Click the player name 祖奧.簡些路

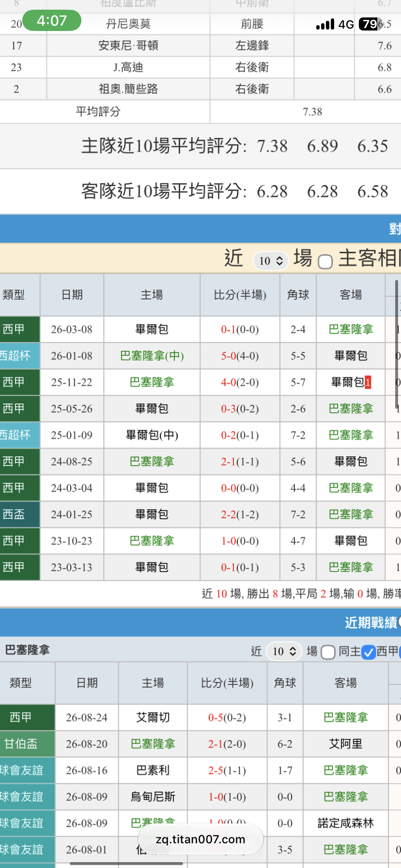[x=128, y=89]
